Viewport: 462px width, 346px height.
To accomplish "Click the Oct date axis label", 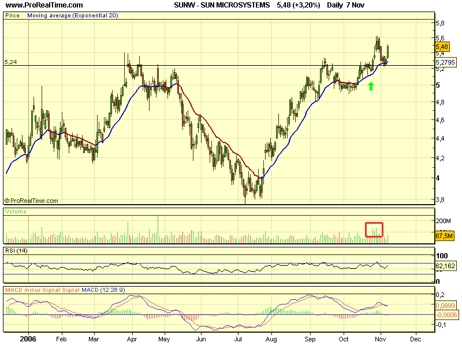I will point(344,339).
